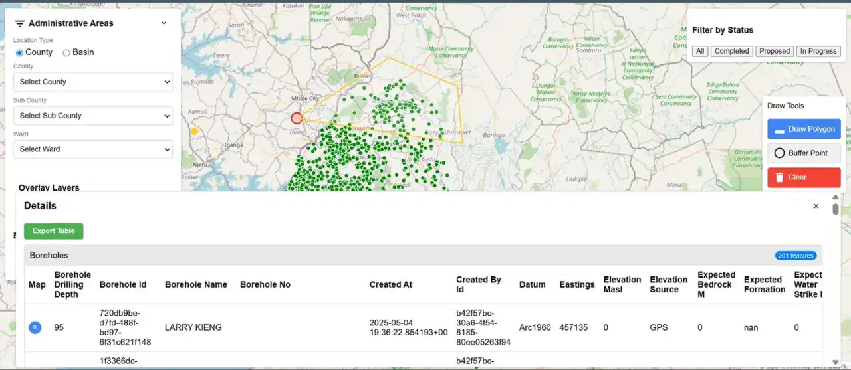Zoom to LARRY KIENG borehole on map
This screenshot has height=370, width=851.
pyautogui.click(x=35, y=327)
